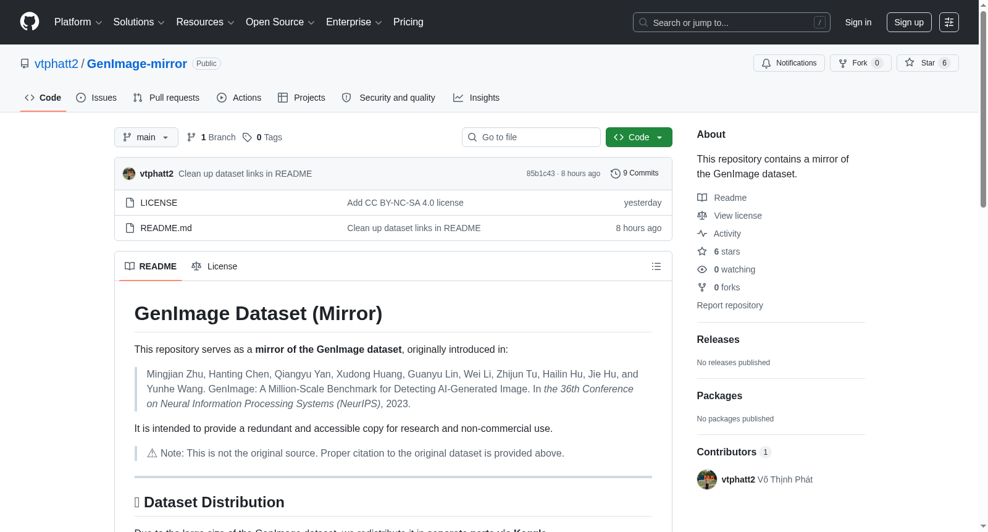This screenshot has width=988, height=532.
Task: Click the repository book icon beside vtphatt2
Action: (25, 64)
